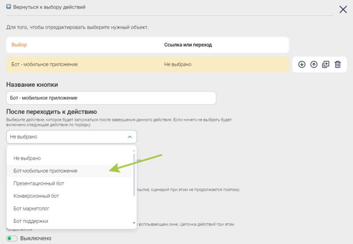Click the chevron arrow of action dropdown
Viewport: 353px width, 244px height.
[x=130, y=137]
